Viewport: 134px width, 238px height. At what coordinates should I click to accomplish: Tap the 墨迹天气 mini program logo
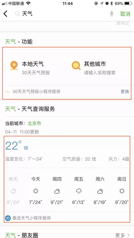click(8, 218)
